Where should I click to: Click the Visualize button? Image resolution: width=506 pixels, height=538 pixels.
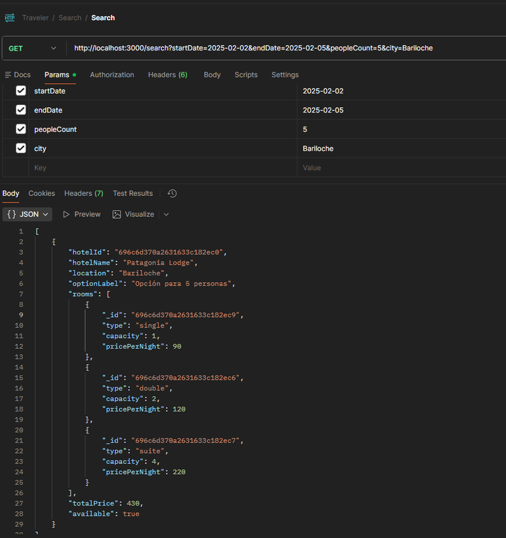(x=133, y=214)
